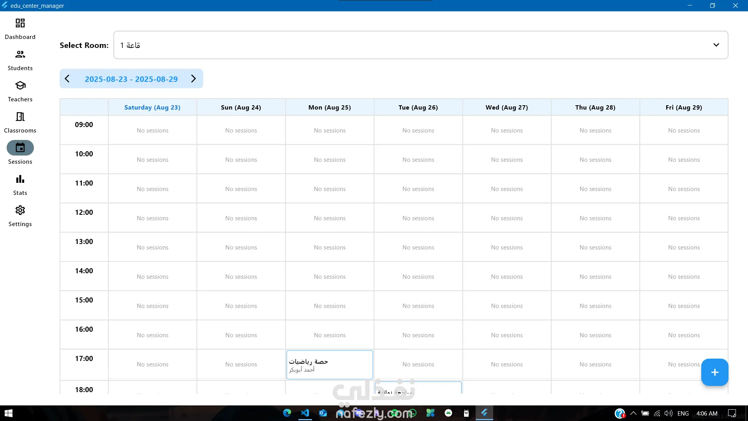Go to the next week

[x=194, y=79]
